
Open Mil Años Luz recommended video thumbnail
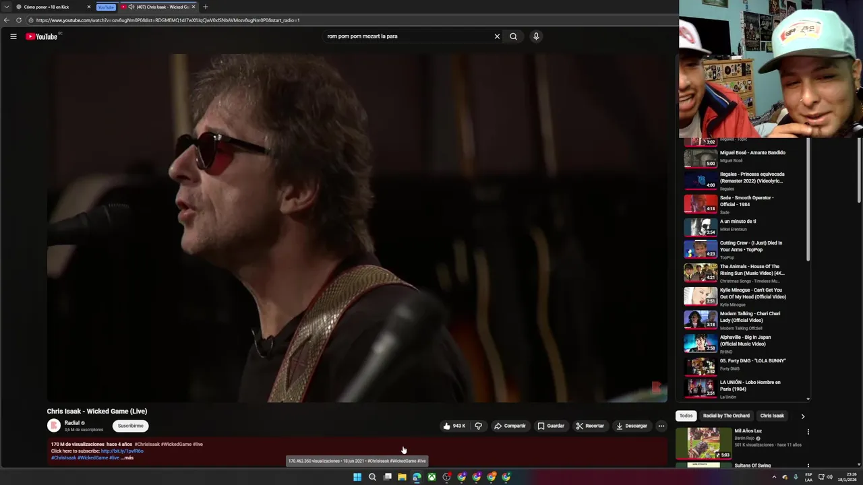tap(703, 443)
